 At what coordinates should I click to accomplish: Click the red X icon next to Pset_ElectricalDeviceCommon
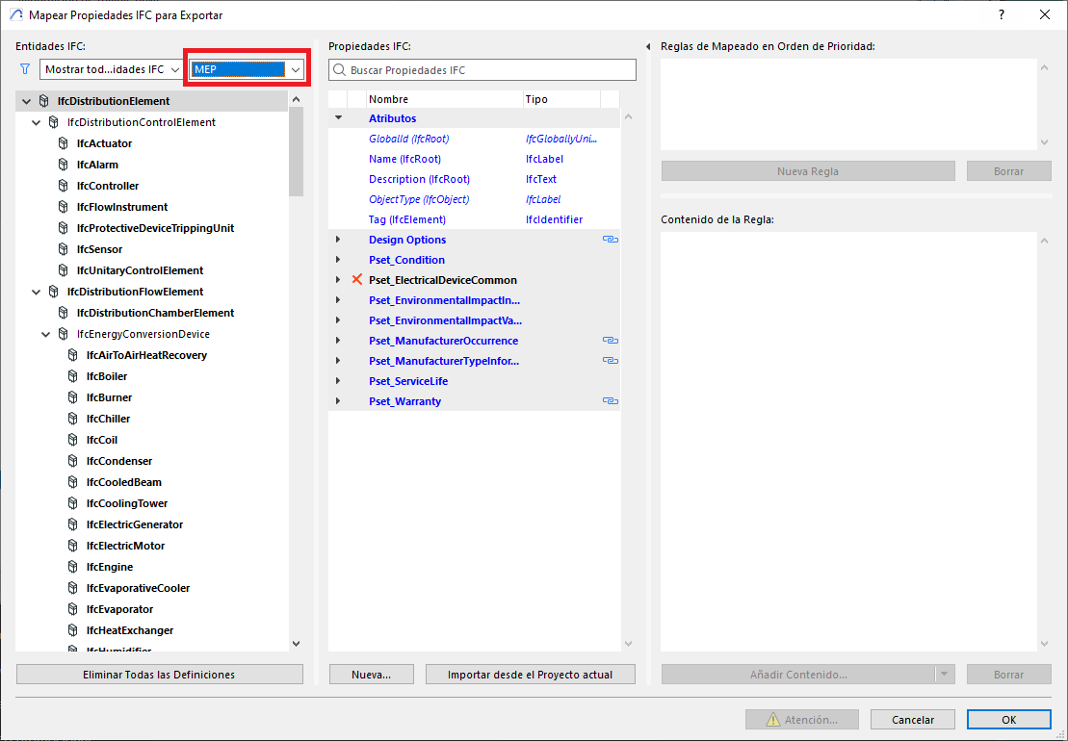click(357, 280)
